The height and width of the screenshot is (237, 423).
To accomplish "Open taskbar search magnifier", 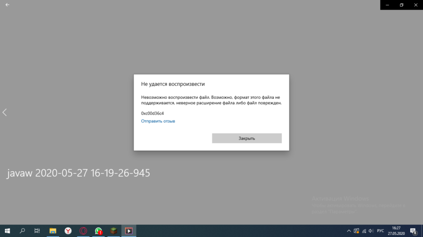I will coord(22,231).
